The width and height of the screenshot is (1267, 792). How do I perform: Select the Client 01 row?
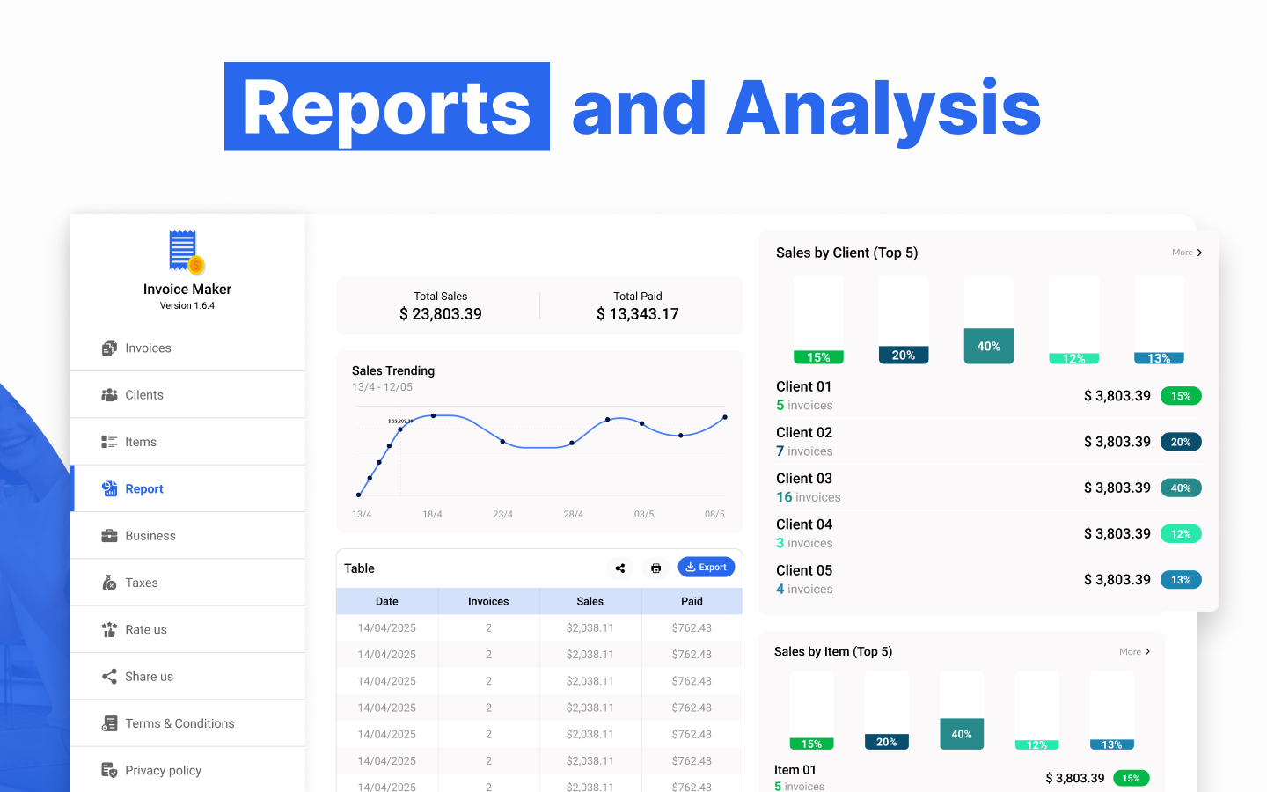[989, 396]
